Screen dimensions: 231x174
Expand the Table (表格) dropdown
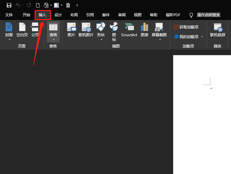[x=53, y=39]
